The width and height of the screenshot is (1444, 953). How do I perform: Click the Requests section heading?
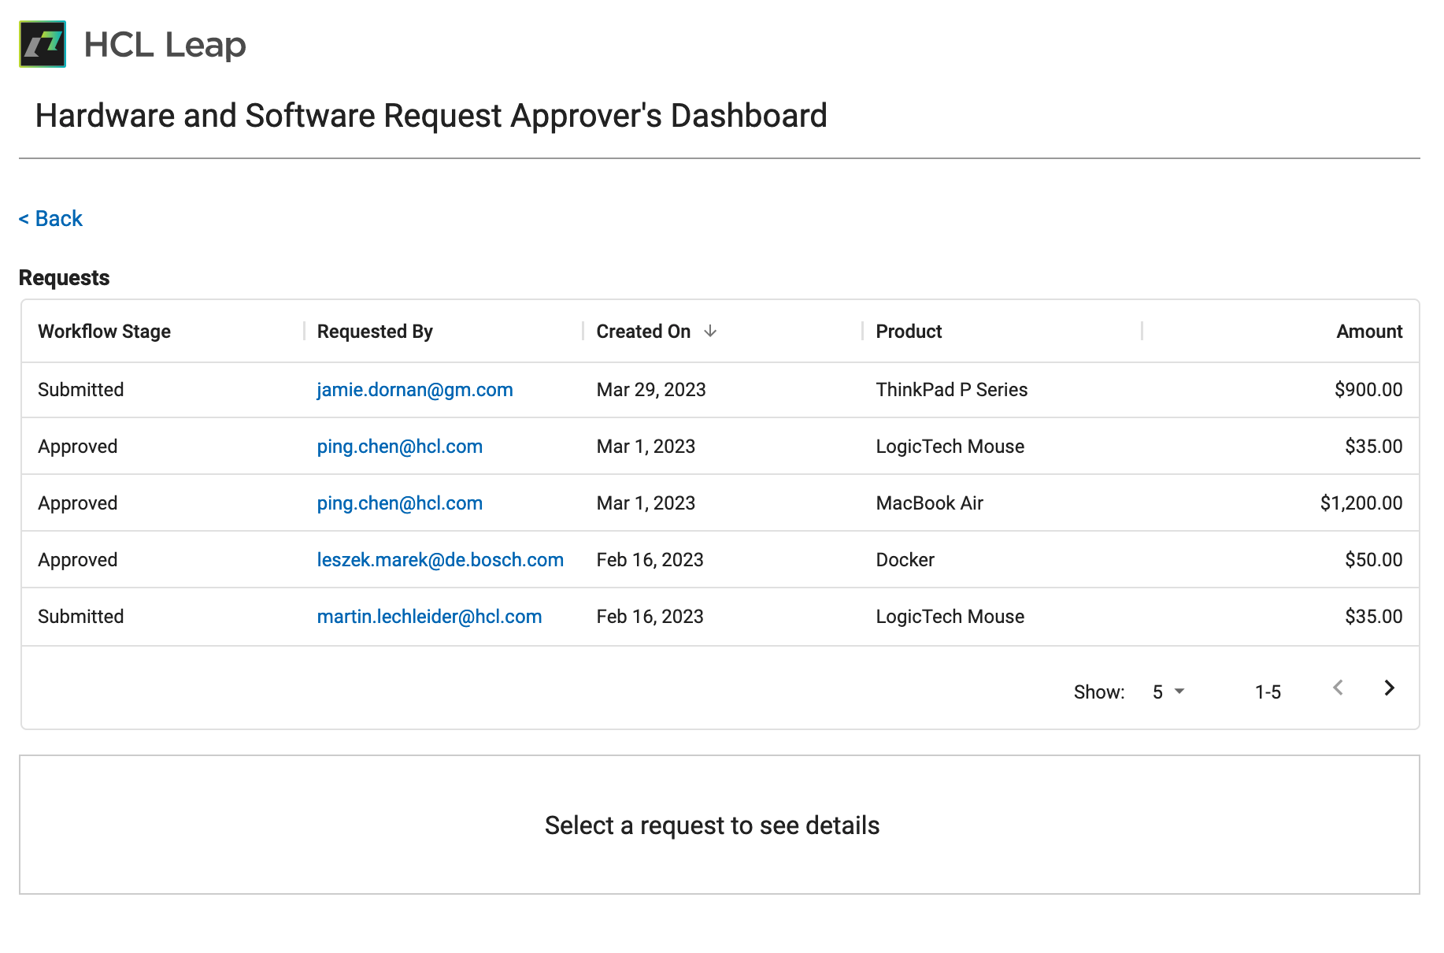click(65, 278)
